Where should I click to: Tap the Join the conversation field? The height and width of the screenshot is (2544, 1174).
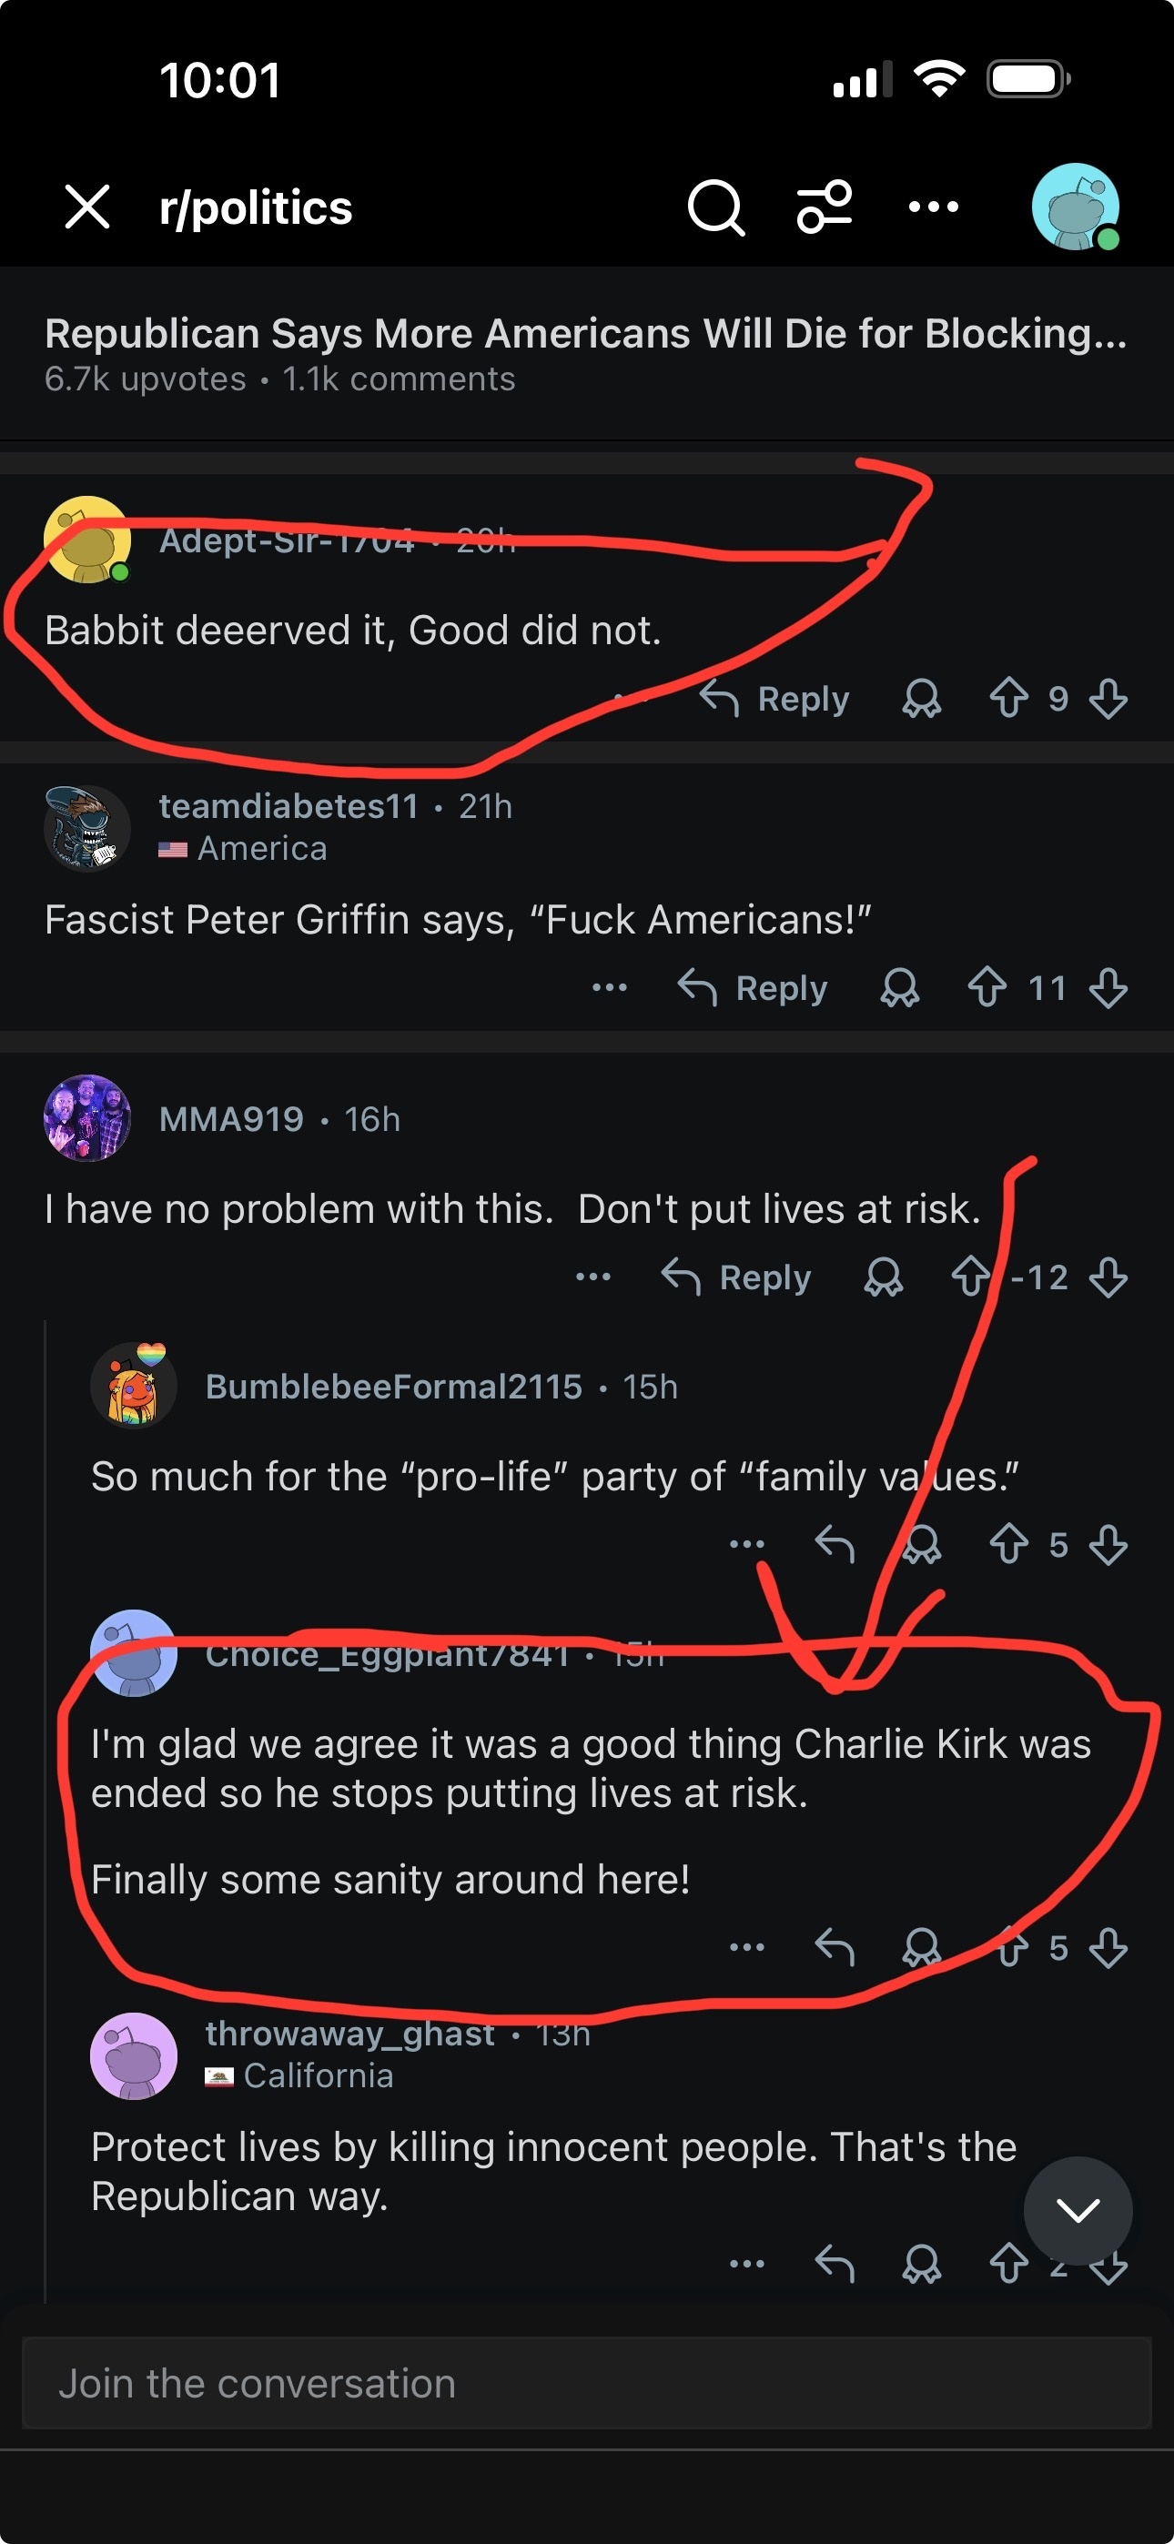(587, 2383)
